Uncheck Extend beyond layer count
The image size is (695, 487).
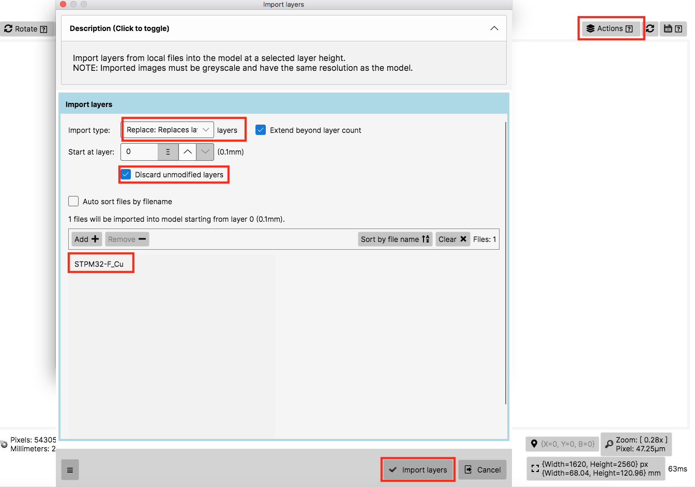pyautogui.click(x=261, y=130)
